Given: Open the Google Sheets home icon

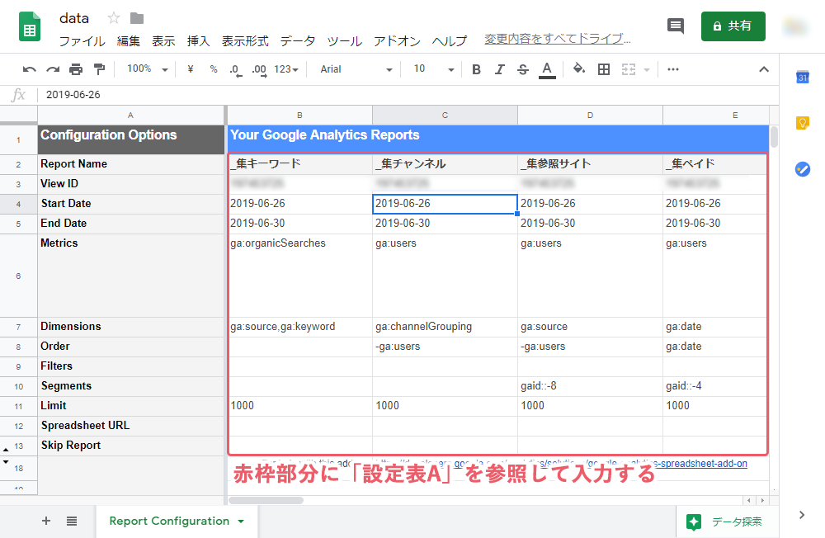Looking at the screenshot, I should coord(30,26).
